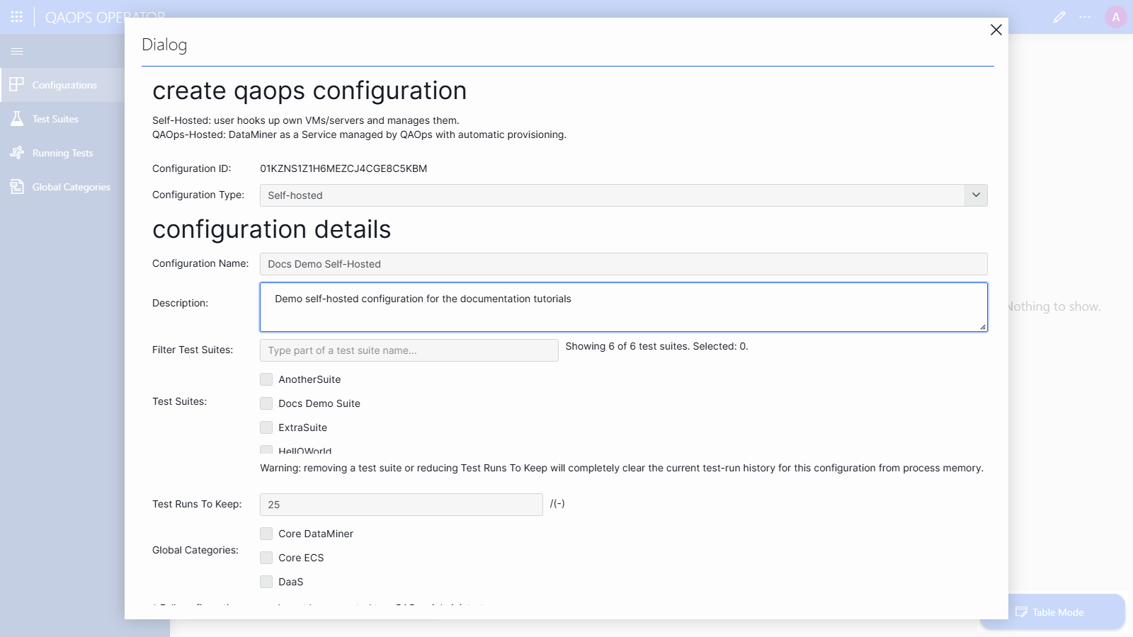Viewport: 1133px width, 637px height.
Task: Open the Running Tests page
Action: (x=62, y=153)
